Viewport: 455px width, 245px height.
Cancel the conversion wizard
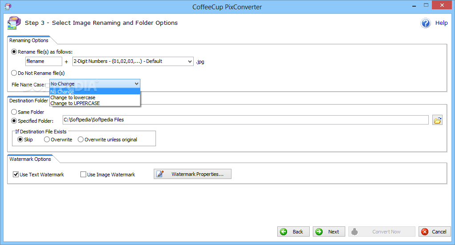click(435, 232)
